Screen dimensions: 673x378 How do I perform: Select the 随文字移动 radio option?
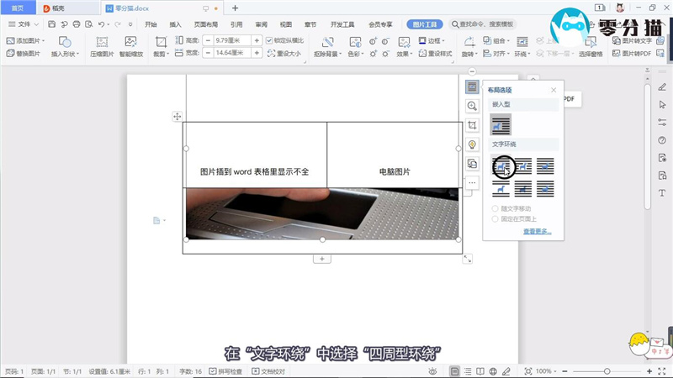tap(495, 207)
